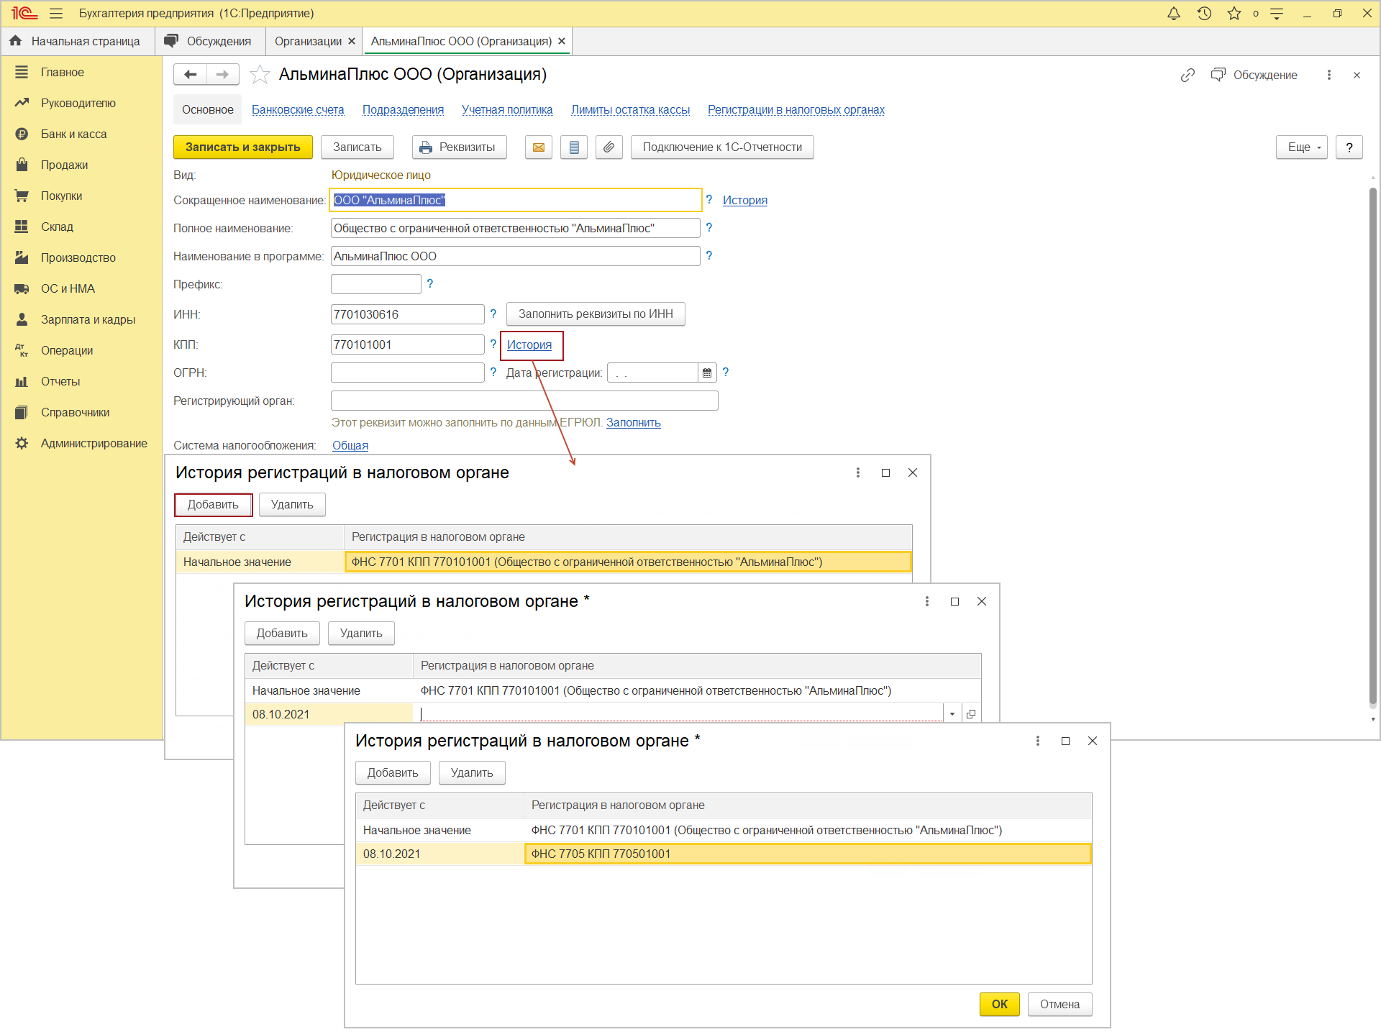Add form to favorites with star

pyautogui.click(x=260, y=75)
